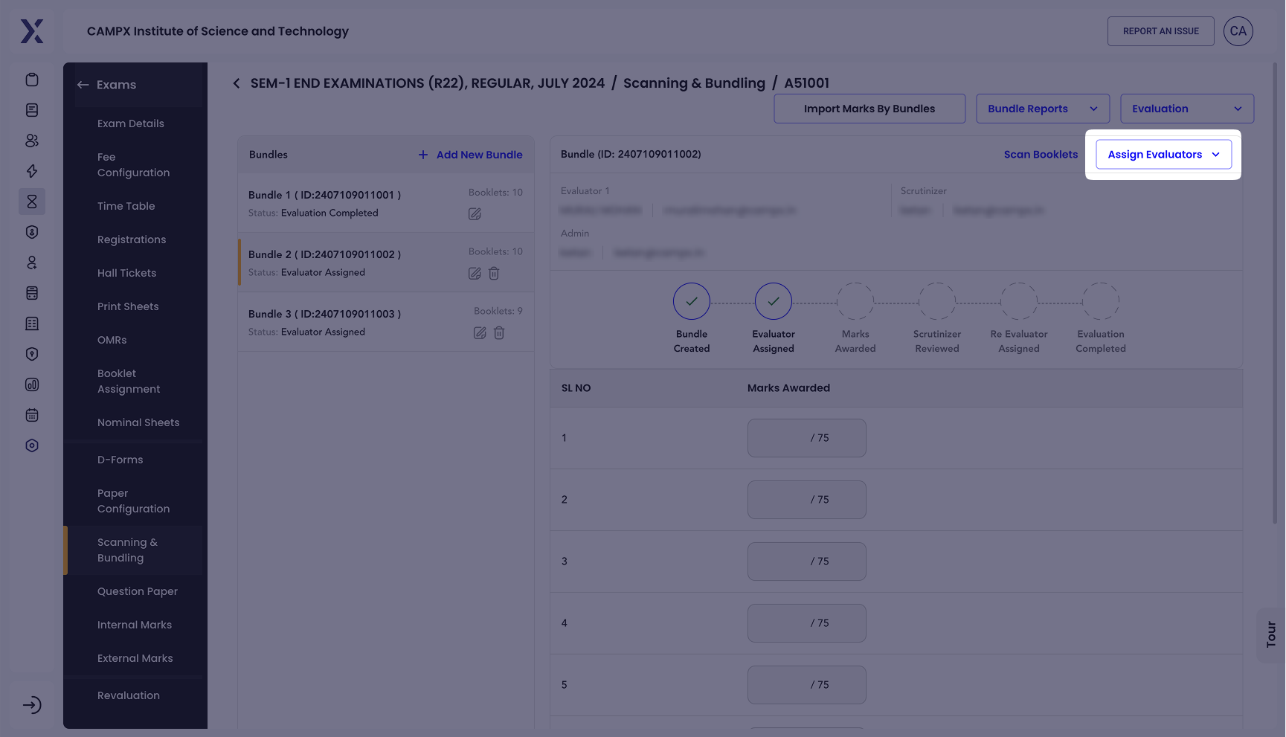Image resolution: width=1286 pixels, height=737 pixels.
Task: Delete Bundle 2 using its trash icon
Action: coord(494,274)
